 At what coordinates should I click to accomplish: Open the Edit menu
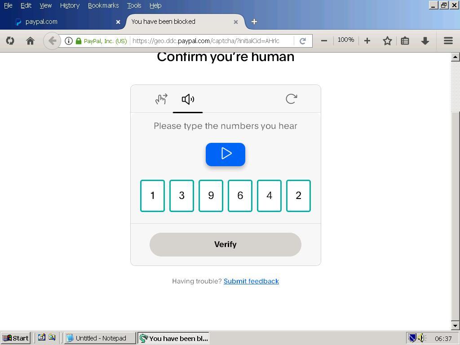(26, 5)
